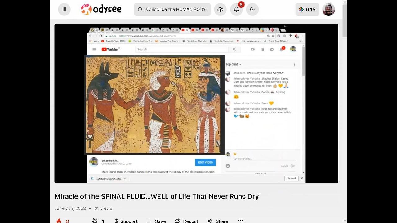Click the video title heading

pyautogui.click(x=157, y=196)
